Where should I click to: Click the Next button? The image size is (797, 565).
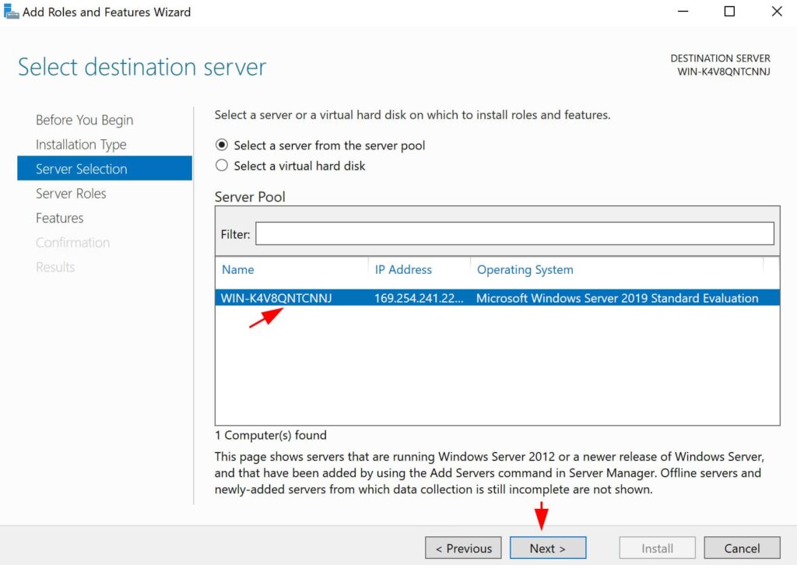547,548
